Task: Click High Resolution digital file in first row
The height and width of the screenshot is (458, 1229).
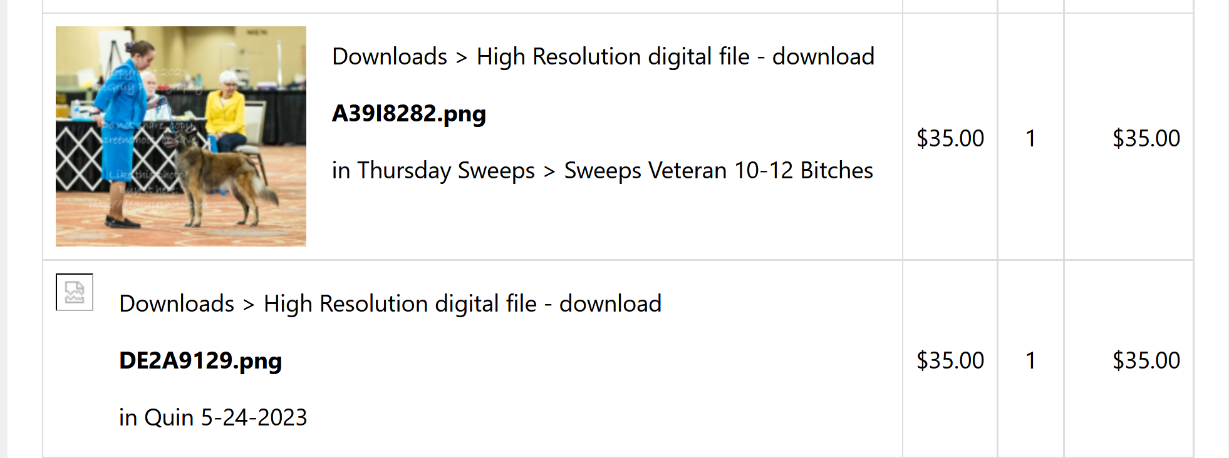Action: 613,56
